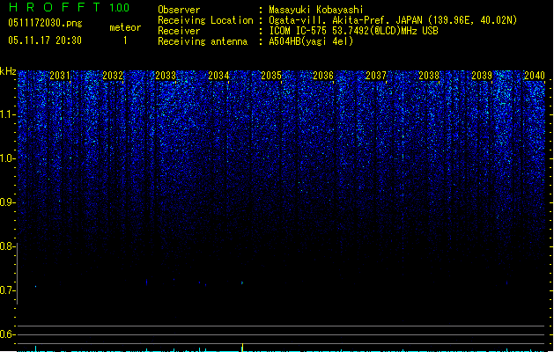Image resolution: width=554 pixels, height=352 pixels.
Task: Click the 2038 time marker
Action: point(429,76)
